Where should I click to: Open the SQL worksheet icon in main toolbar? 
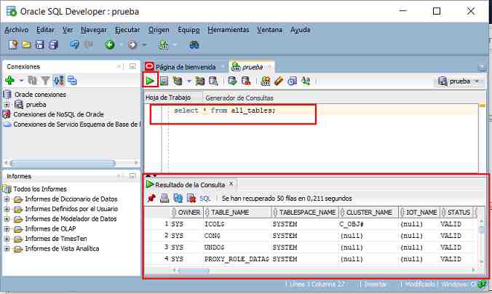[x=163, y=45]
